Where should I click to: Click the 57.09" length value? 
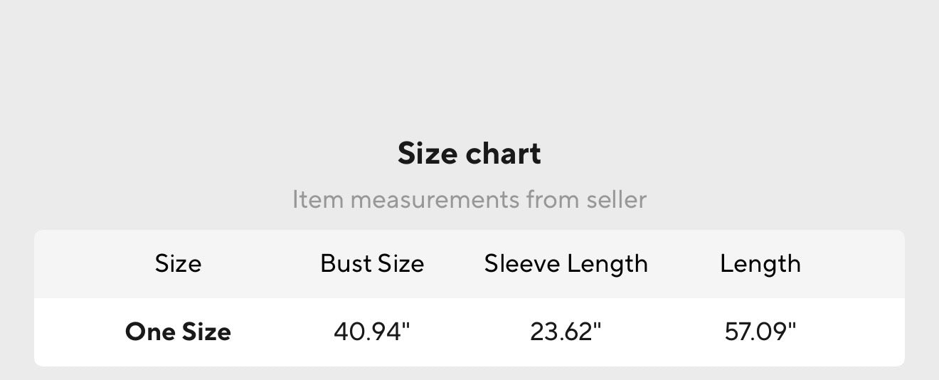[x=760, y=332]
